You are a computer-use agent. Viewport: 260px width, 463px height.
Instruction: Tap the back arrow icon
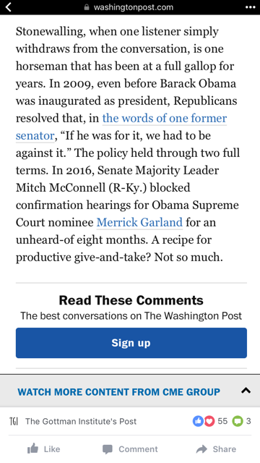tap(9, 7)
